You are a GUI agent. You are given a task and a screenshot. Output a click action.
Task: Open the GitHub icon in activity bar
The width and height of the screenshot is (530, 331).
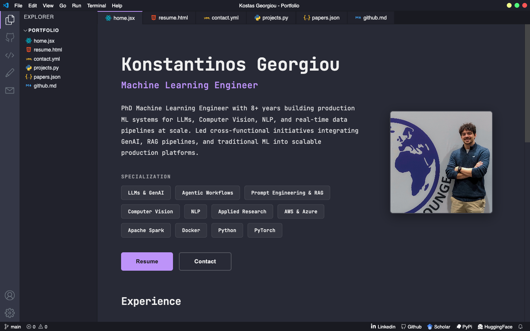click(x=10, y=37)
